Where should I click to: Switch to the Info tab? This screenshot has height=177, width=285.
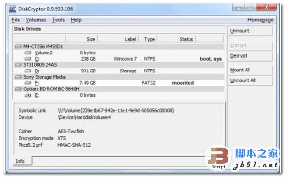(x=22, y=161)
